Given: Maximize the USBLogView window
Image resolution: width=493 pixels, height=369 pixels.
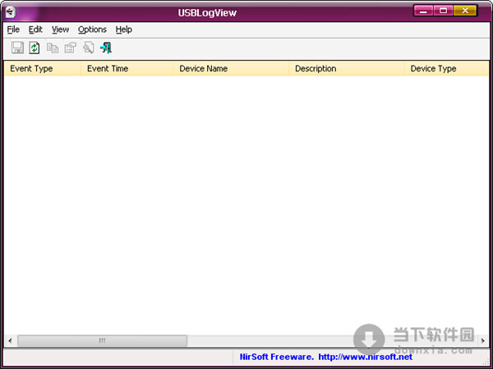Looking at the screenshot, I should [x=444, y=11].
